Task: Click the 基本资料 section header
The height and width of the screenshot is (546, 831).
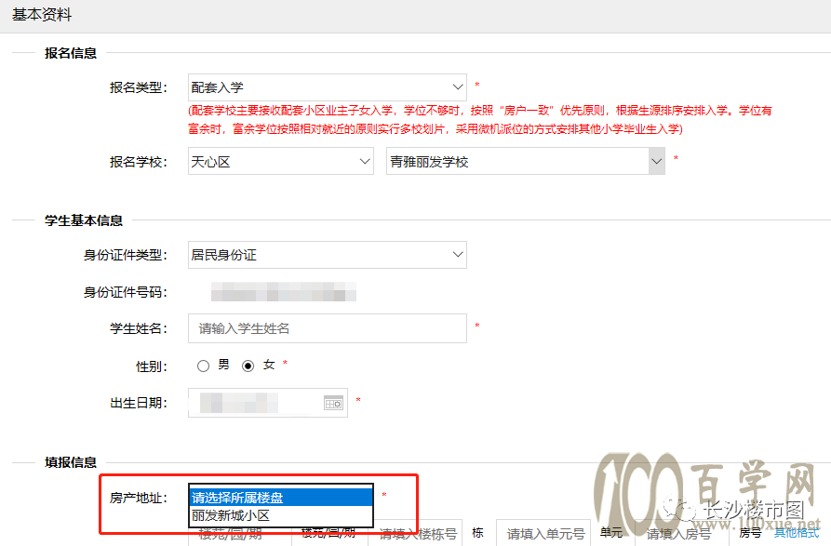Action: 42,15
